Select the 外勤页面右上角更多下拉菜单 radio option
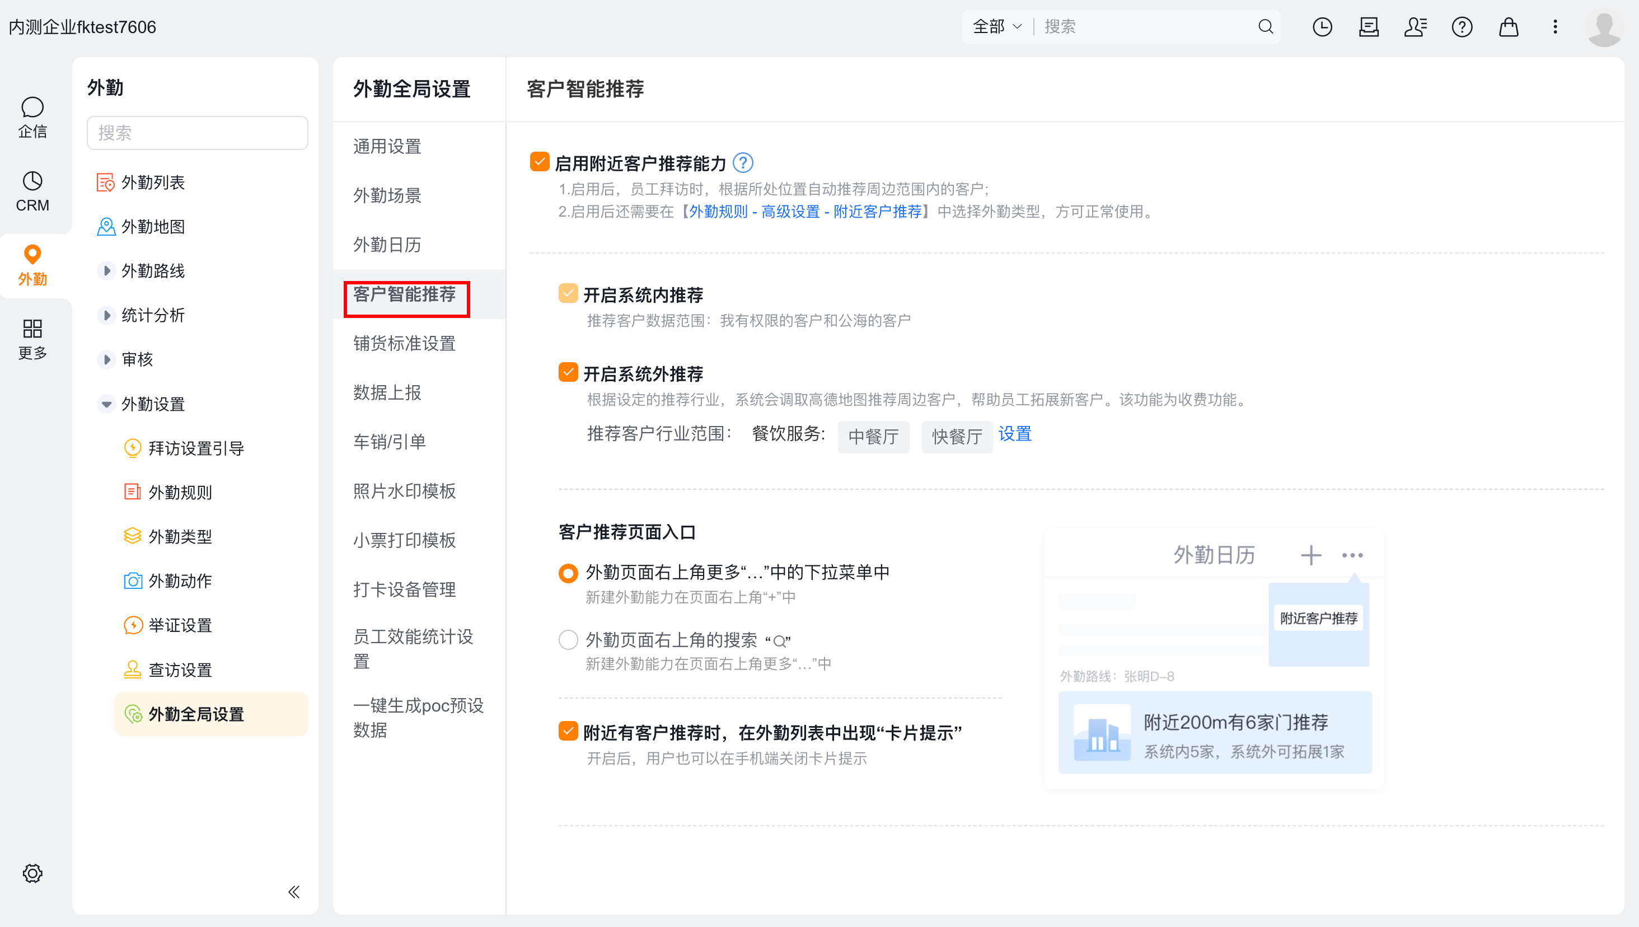This screenshot has height=927, width=1639. (x=568, y=573)
